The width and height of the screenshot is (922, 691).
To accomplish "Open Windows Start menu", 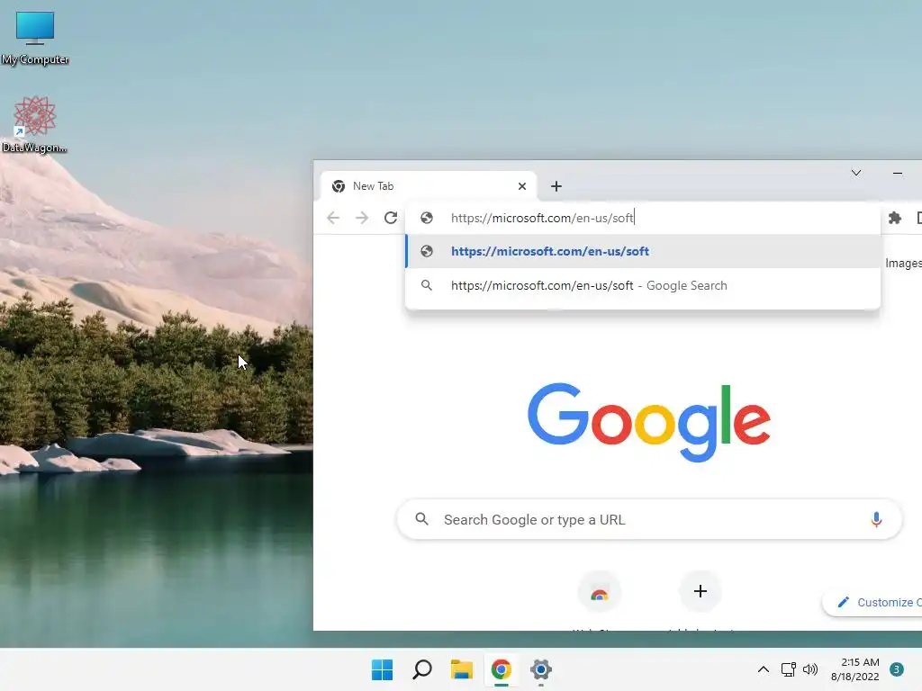I will tap(382, 669).
